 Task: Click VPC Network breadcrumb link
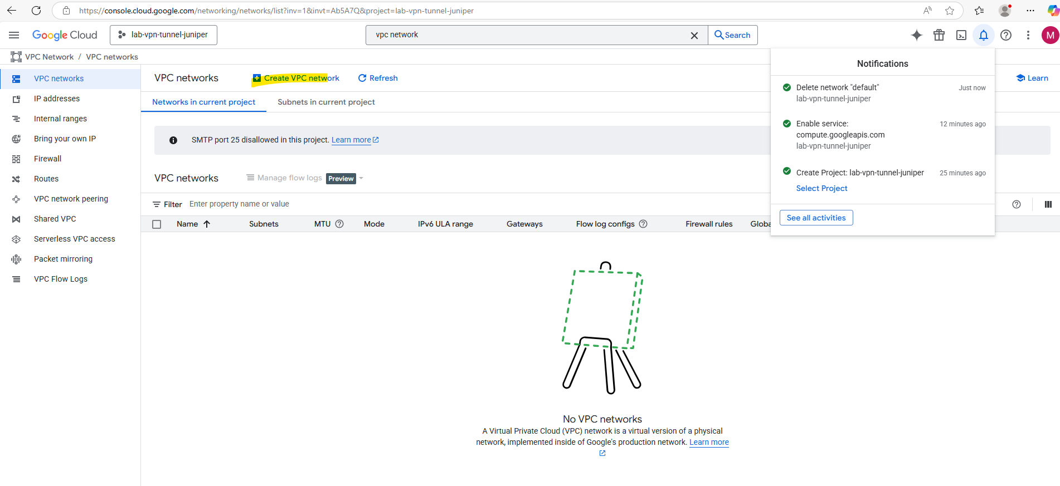tap(49, 57)
